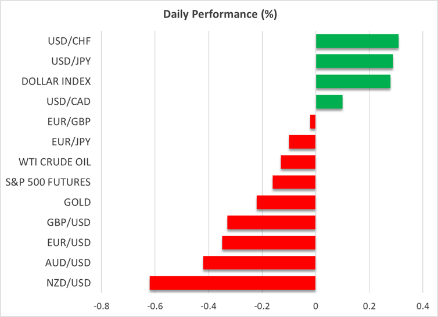Click the small EUR/GBP red bar

pos(313,122)
